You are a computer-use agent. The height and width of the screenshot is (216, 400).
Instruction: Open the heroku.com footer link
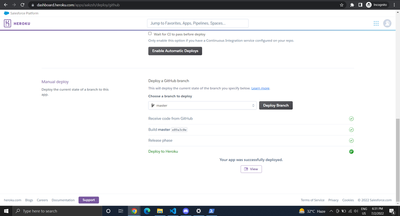pyautogui.click(x=12, y=200)
